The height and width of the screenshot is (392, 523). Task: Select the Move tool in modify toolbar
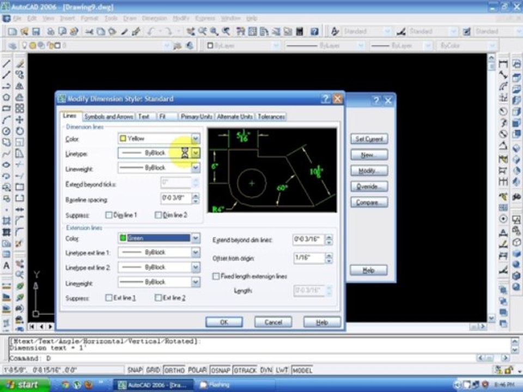click(x=20, y=119)
